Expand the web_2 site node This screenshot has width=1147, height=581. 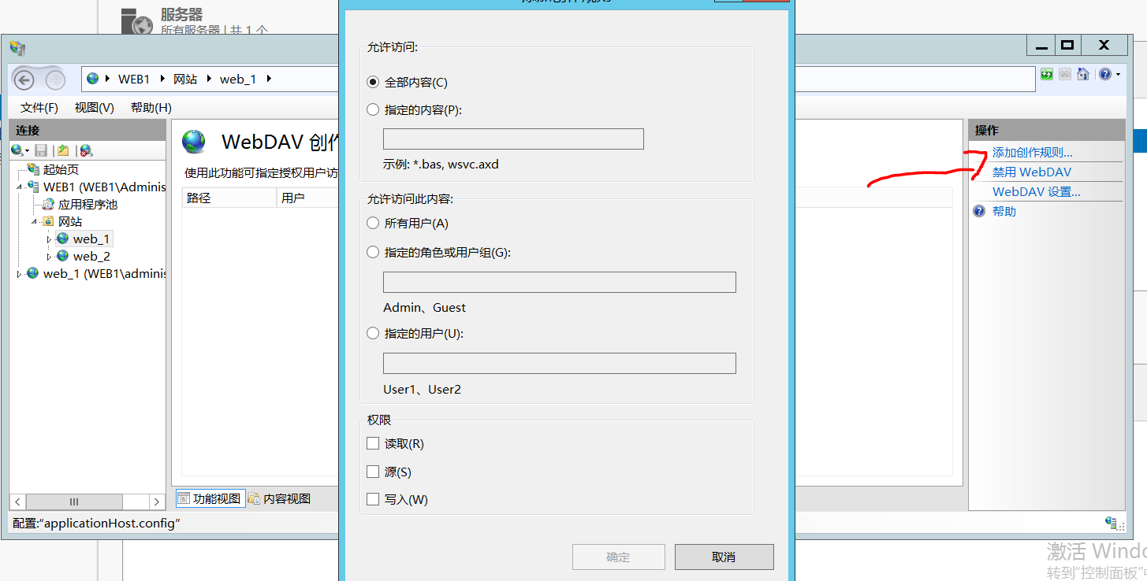point(50,257)
